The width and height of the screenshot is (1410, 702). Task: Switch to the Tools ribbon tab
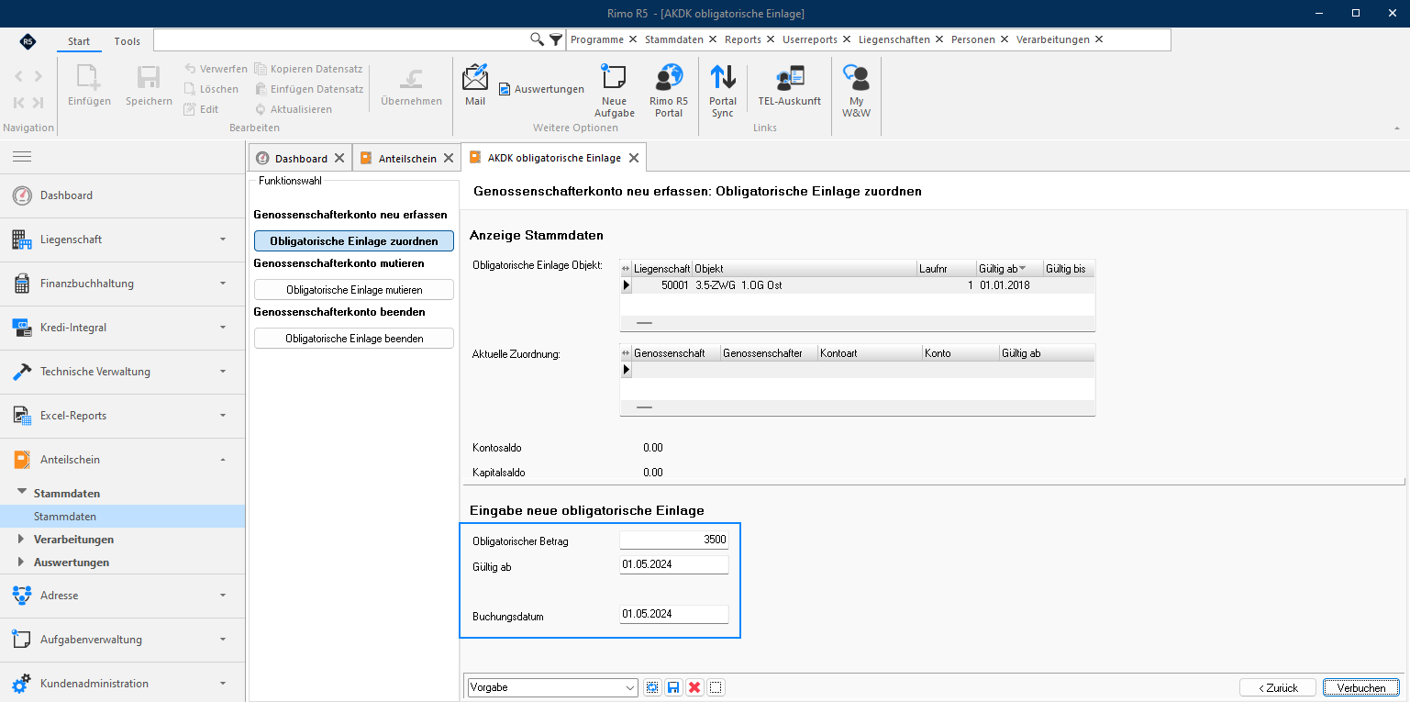[128, 41]
